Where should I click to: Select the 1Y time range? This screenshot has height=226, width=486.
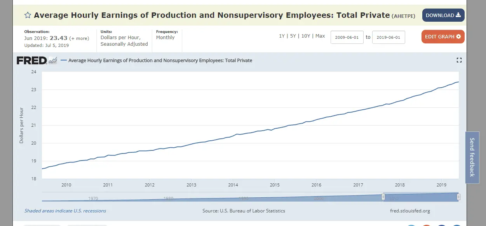[x=282, y=36]
